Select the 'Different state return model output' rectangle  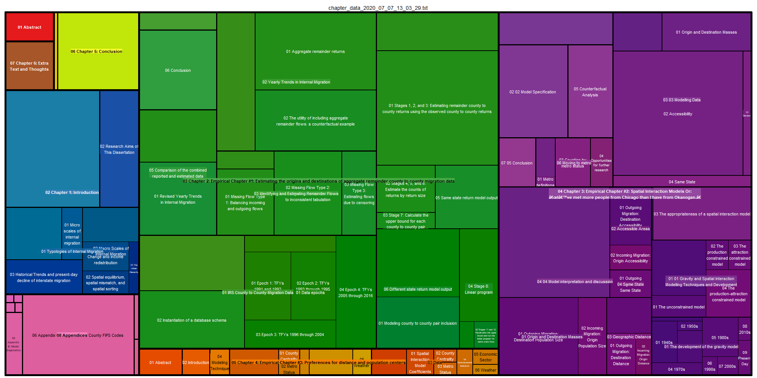pyautogui.click(x=418, y=289)
